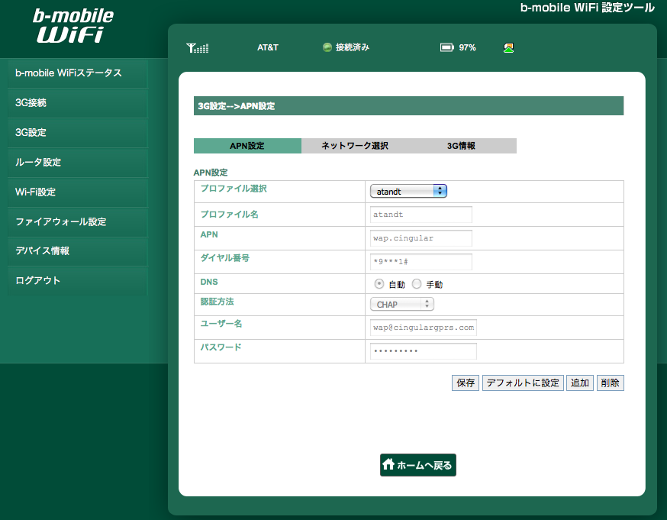Click the 保存 button

(x=466, y=383)
